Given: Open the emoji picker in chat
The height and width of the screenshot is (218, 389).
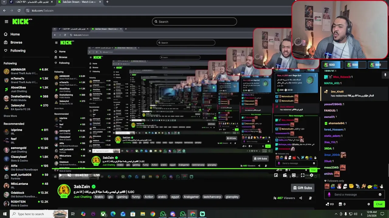Looking at the screenshot, I should [380, 194].
